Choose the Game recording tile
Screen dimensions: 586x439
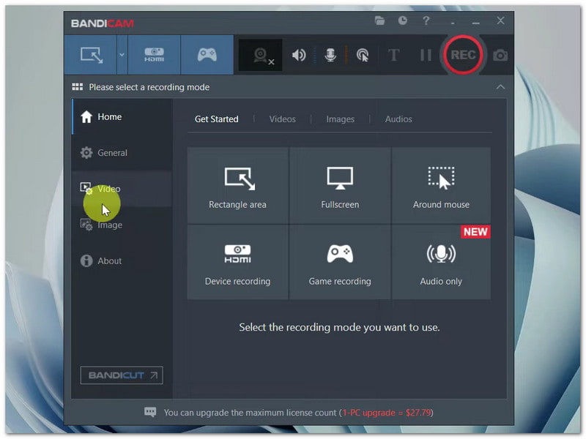(340, 262)
